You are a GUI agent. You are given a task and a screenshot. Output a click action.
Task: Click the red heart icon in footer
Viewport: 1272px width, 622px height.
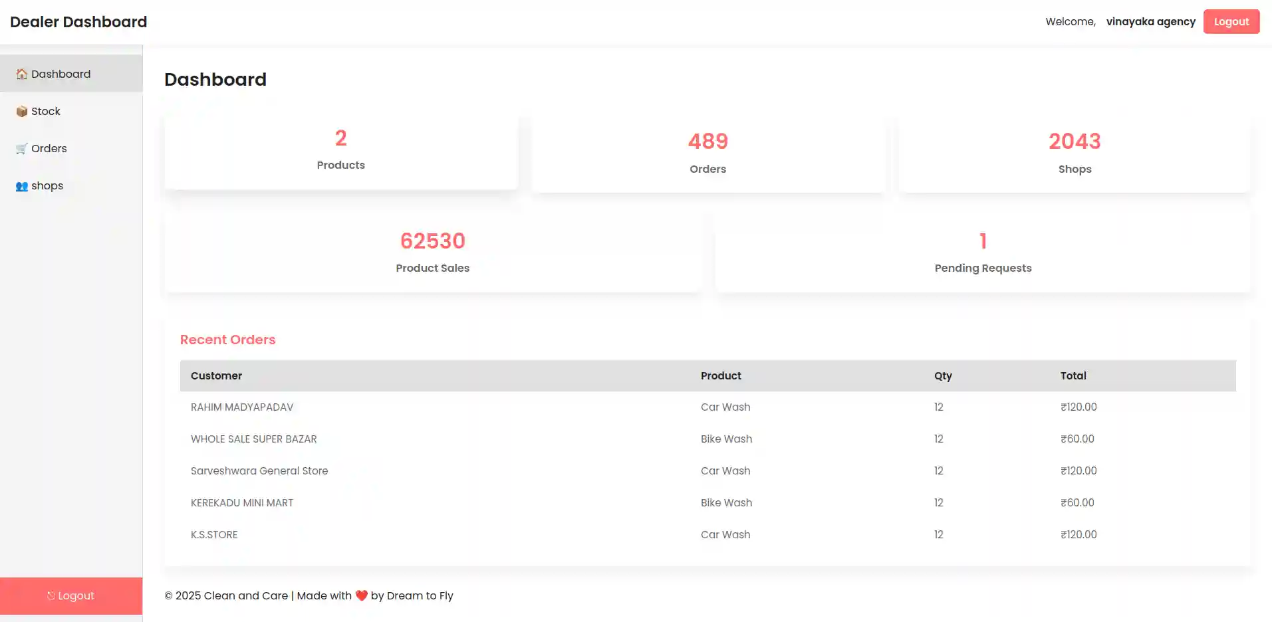pyautogui.click(x=361, y=595)
